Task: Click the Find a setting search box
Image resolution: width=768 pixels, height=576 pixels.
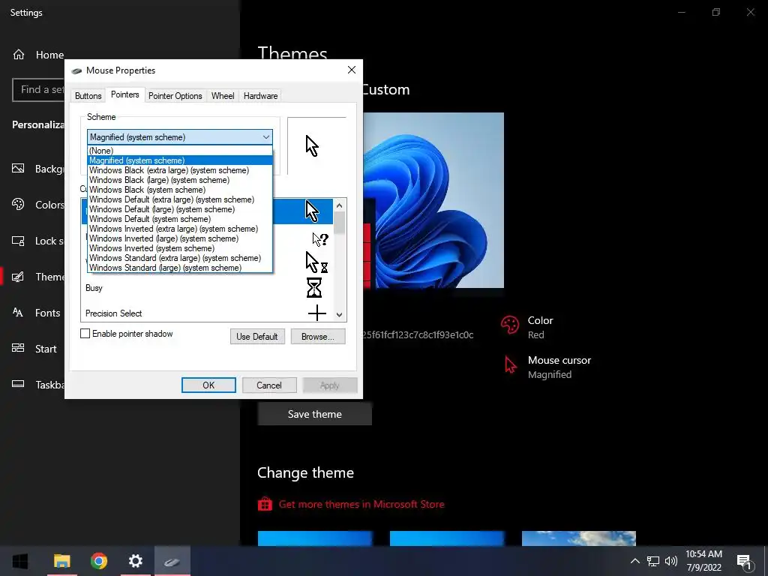Action: coord(38,90)
